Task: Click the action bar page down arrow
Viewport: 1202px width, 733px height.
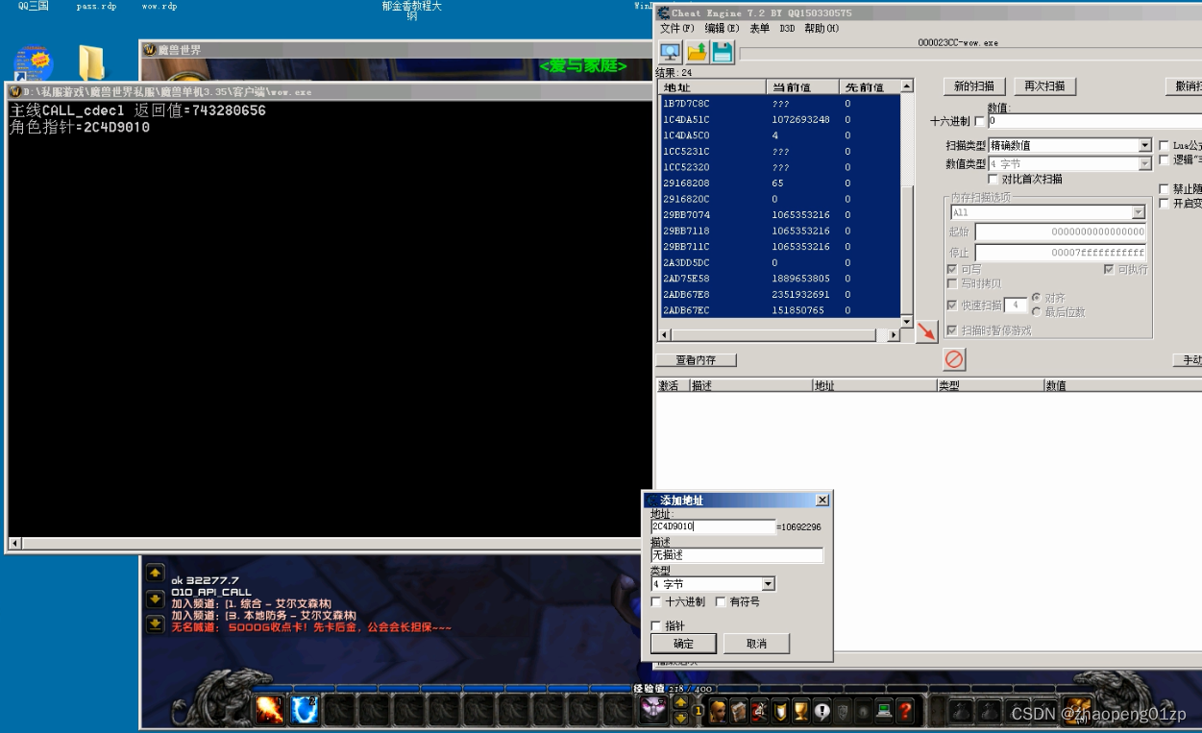Action: pyautogui.click(x=680, y=717)
